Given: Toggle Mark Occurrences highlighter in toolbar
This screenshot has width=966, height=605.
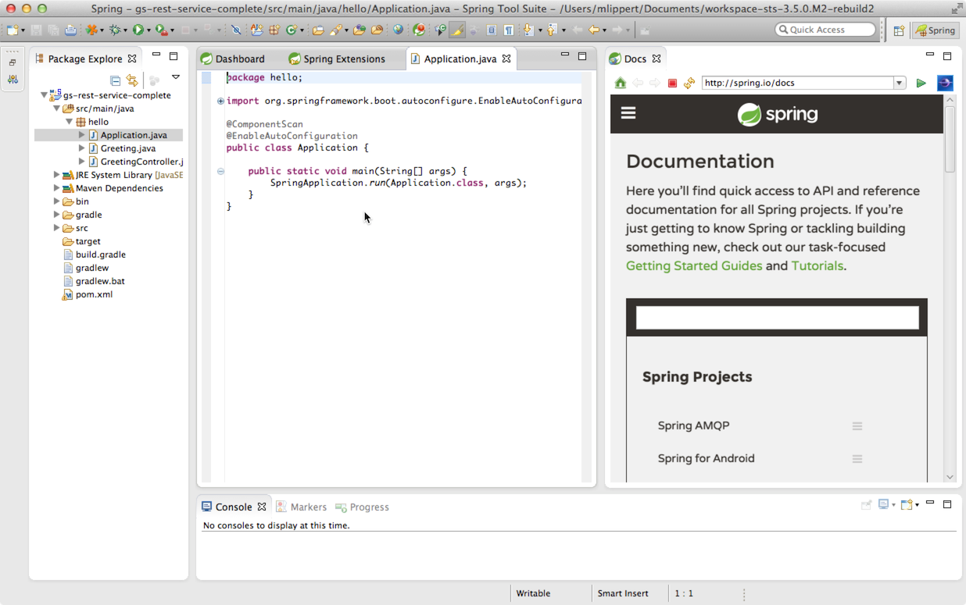Looking at the screenshot, I should pos(457,30).
